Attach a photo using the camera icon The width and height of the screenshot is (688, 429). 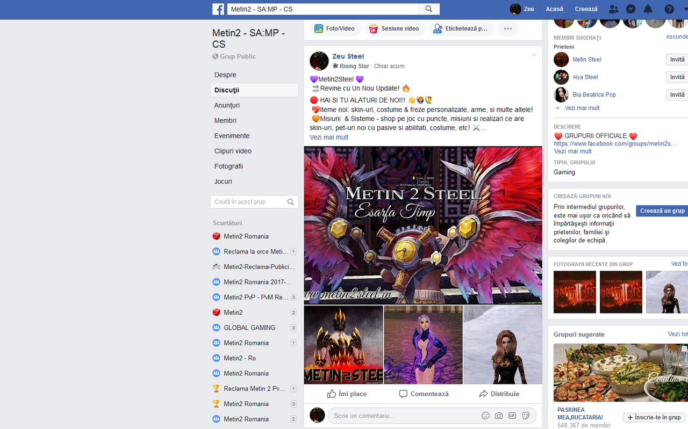[499, 415]
